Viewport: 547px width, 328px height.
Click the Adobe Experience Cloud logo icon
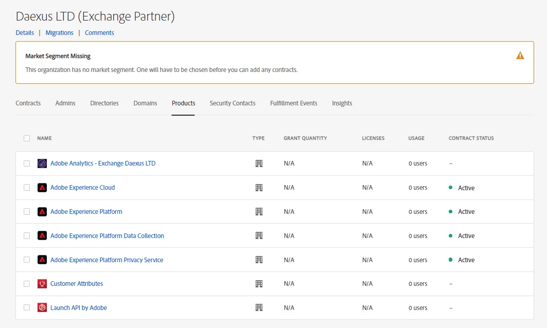tap(42, 188)
